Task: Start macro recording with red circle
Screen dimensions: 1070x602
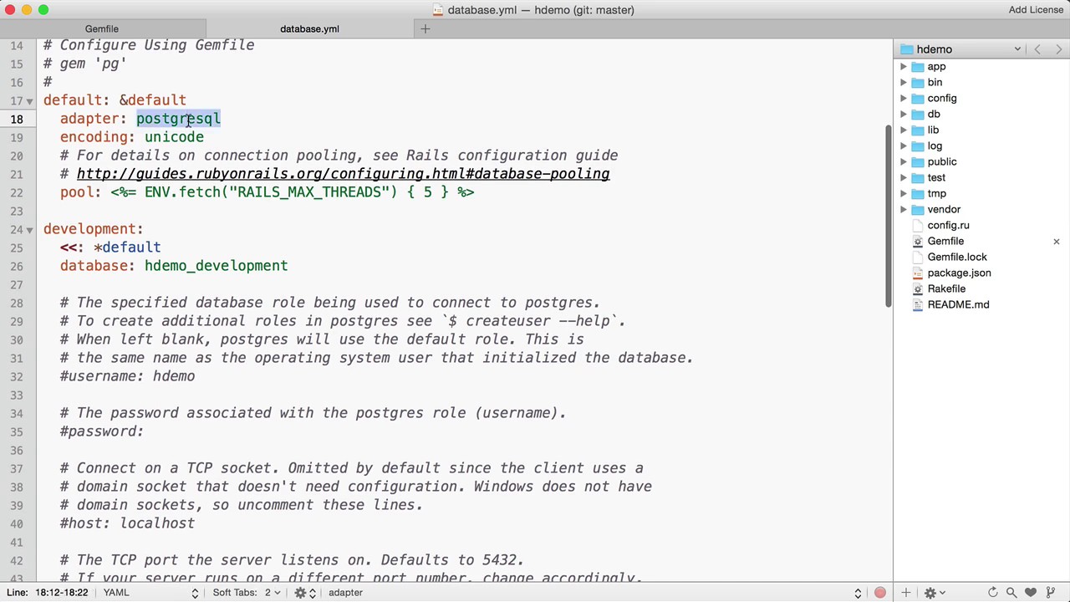Action: 879,593
